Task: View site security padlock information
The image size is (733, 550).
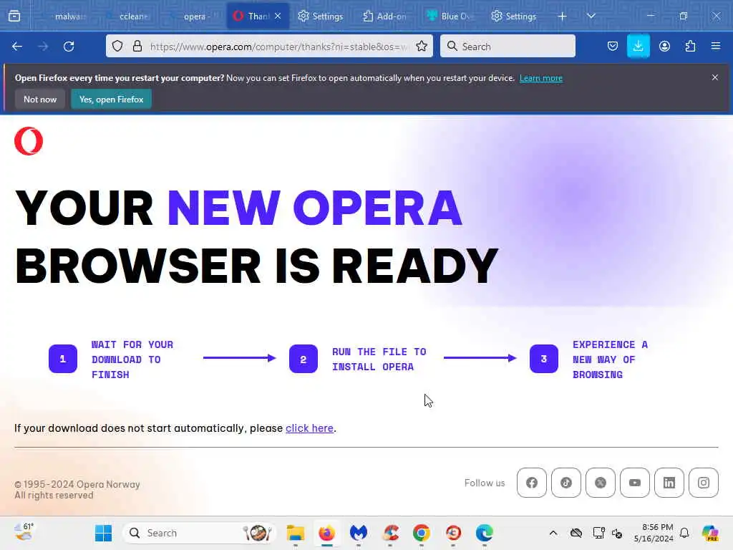Action: (137, 47)
